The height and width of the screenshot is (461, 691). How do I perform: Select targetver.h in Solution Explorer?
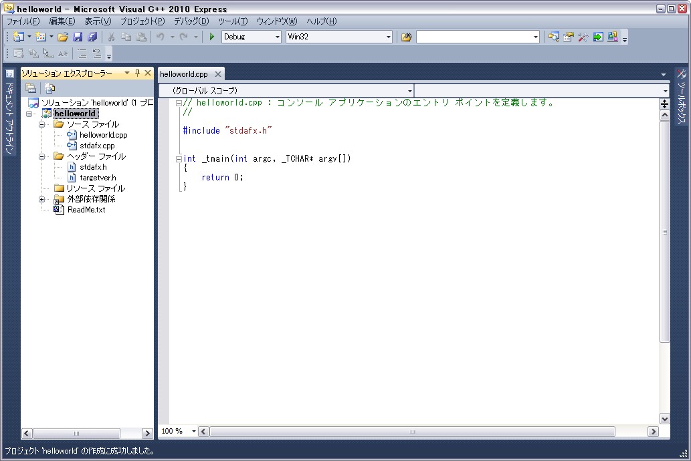(98, 178)
